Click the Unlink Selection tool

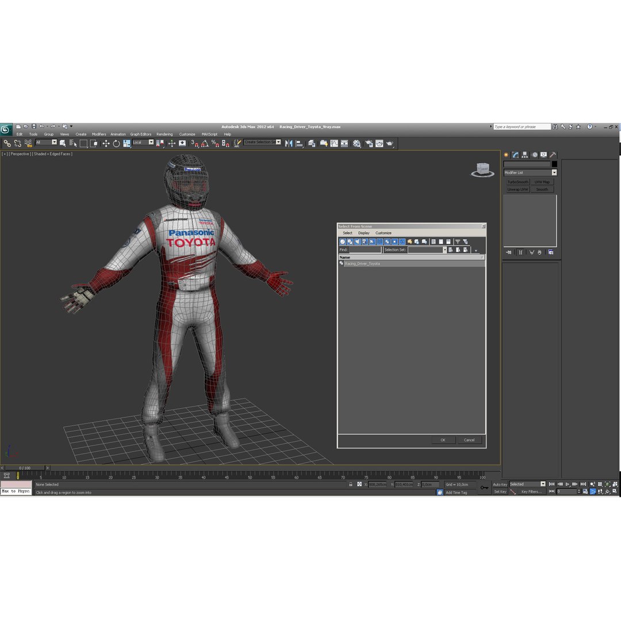[x=18, y=143]
